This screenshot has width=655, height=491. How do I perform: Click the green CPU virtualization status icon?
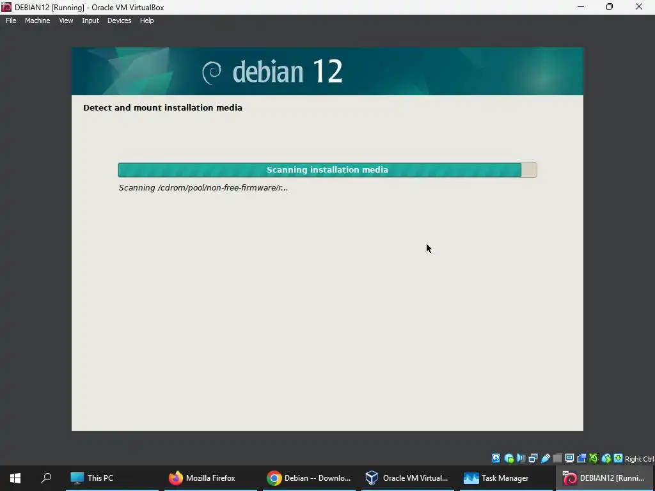point(594,458)
